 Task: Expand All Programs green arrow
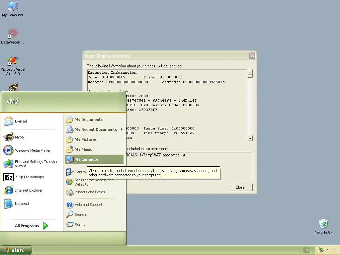pos(45,226)
